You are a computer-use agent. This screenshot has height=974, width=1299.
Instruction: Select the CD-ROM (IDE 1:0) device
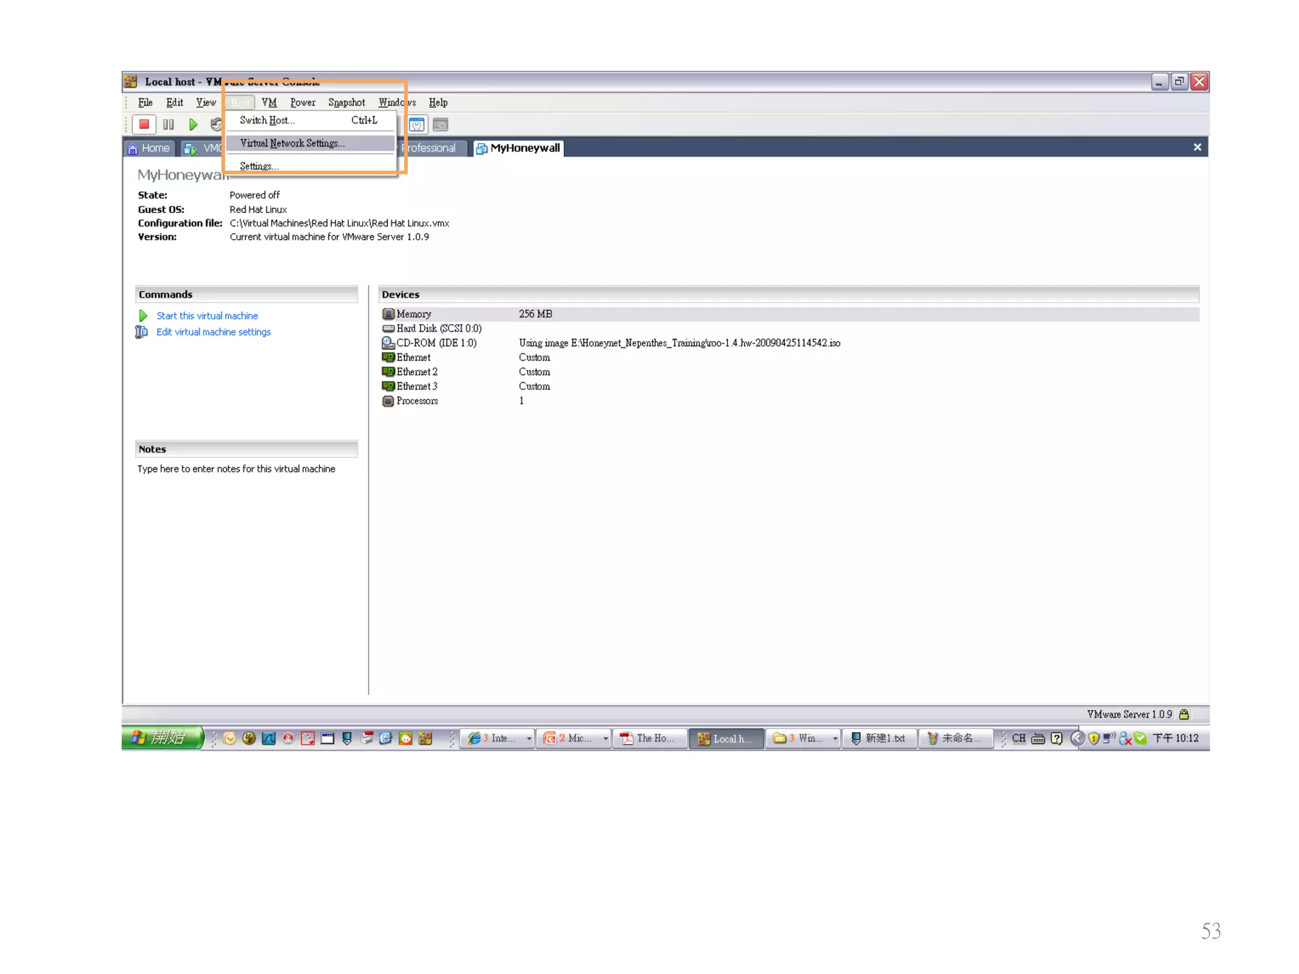436,343
